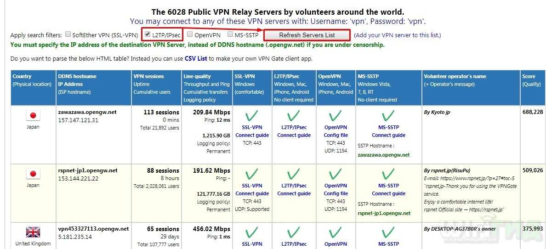Click the Line quality column header
This screenshot has height=249, width=546.
pyautogui.click(x=207, y=88)
